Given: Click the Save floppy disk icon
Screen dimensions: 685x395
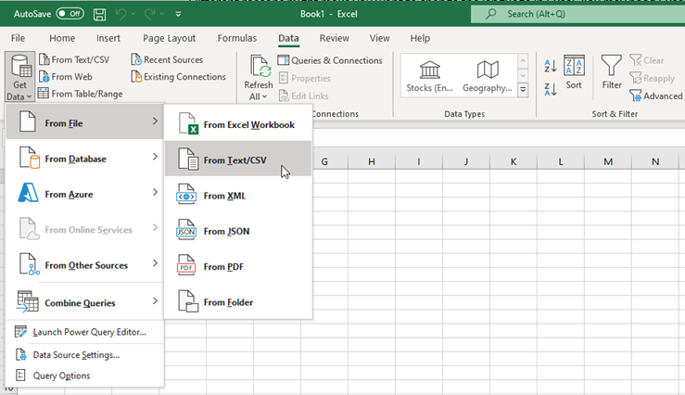Looking at the screenshot, I should (x=99, y=14).
